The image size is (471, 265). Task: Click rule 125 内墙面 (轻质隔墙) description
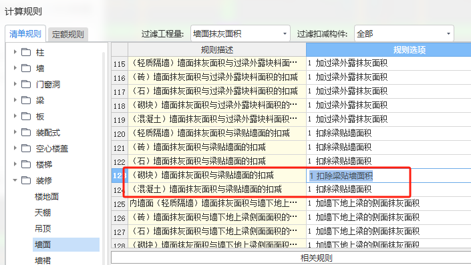pos(217,204)
